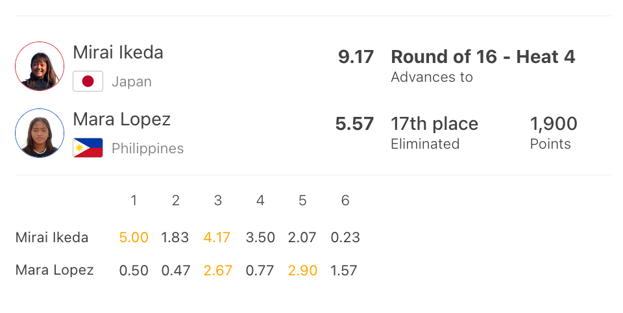
Task: Click Mara Lopez's profile photo
Action: click(40, 133)
